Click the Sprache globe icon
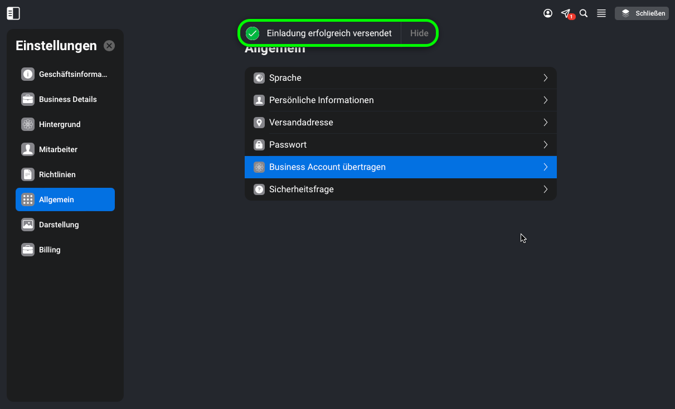 pyautogui.click(x=259, y=78)
